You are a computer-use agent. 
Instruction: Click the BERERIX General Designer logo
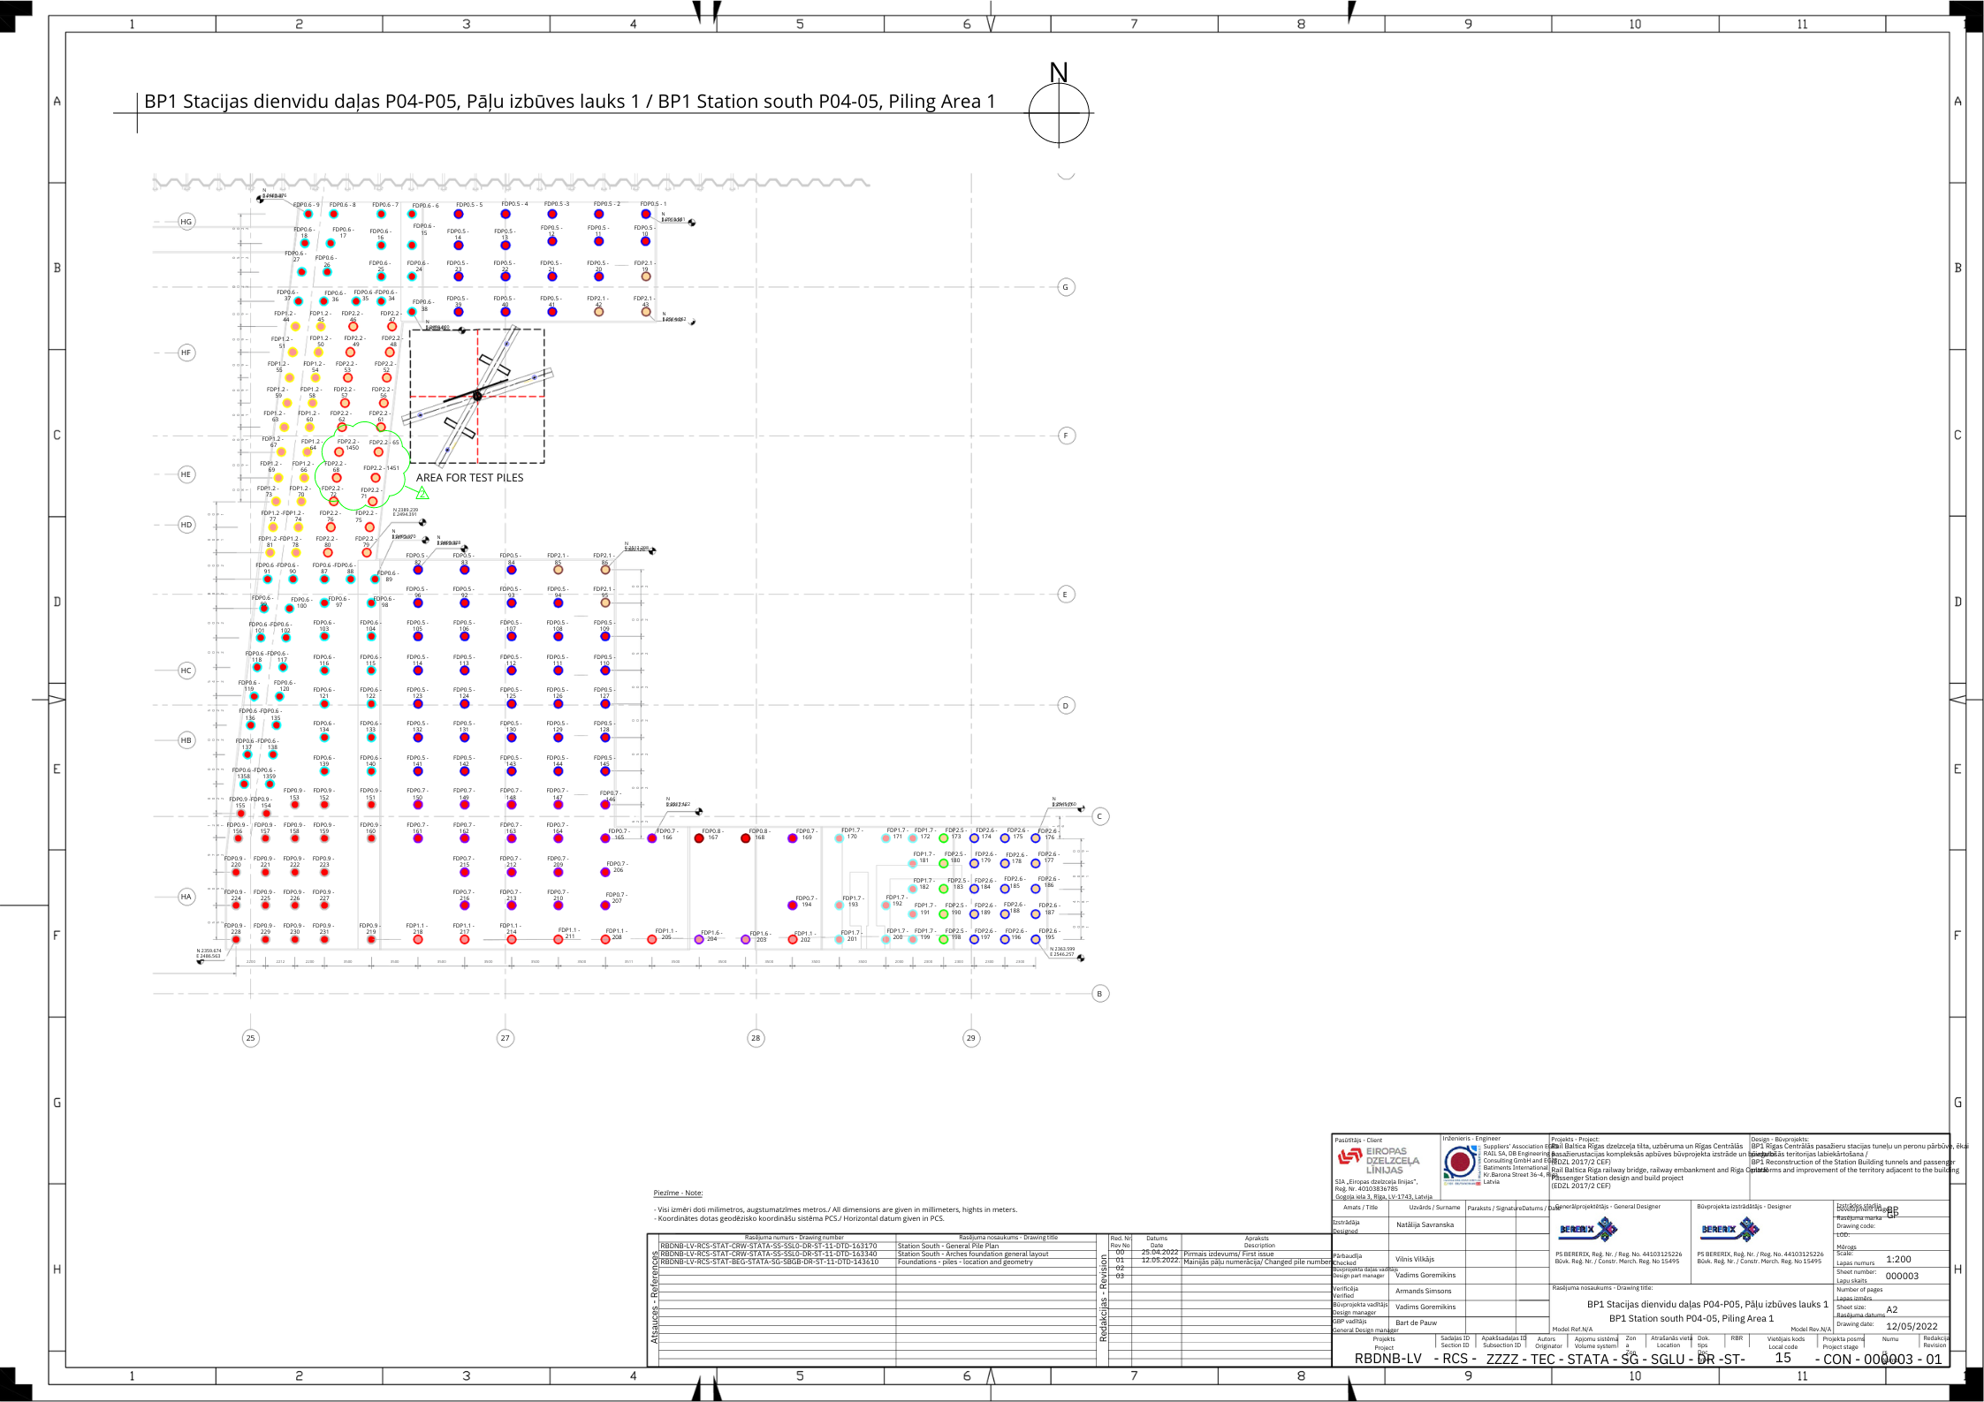[x=1588, y=1229]
